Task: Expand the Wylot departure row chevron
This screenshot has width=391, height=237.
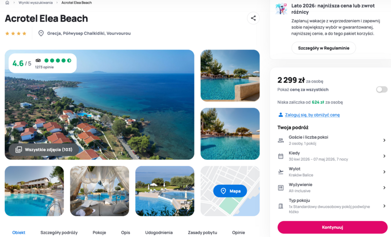Action: pyautogui.click(x=384, y=172)
